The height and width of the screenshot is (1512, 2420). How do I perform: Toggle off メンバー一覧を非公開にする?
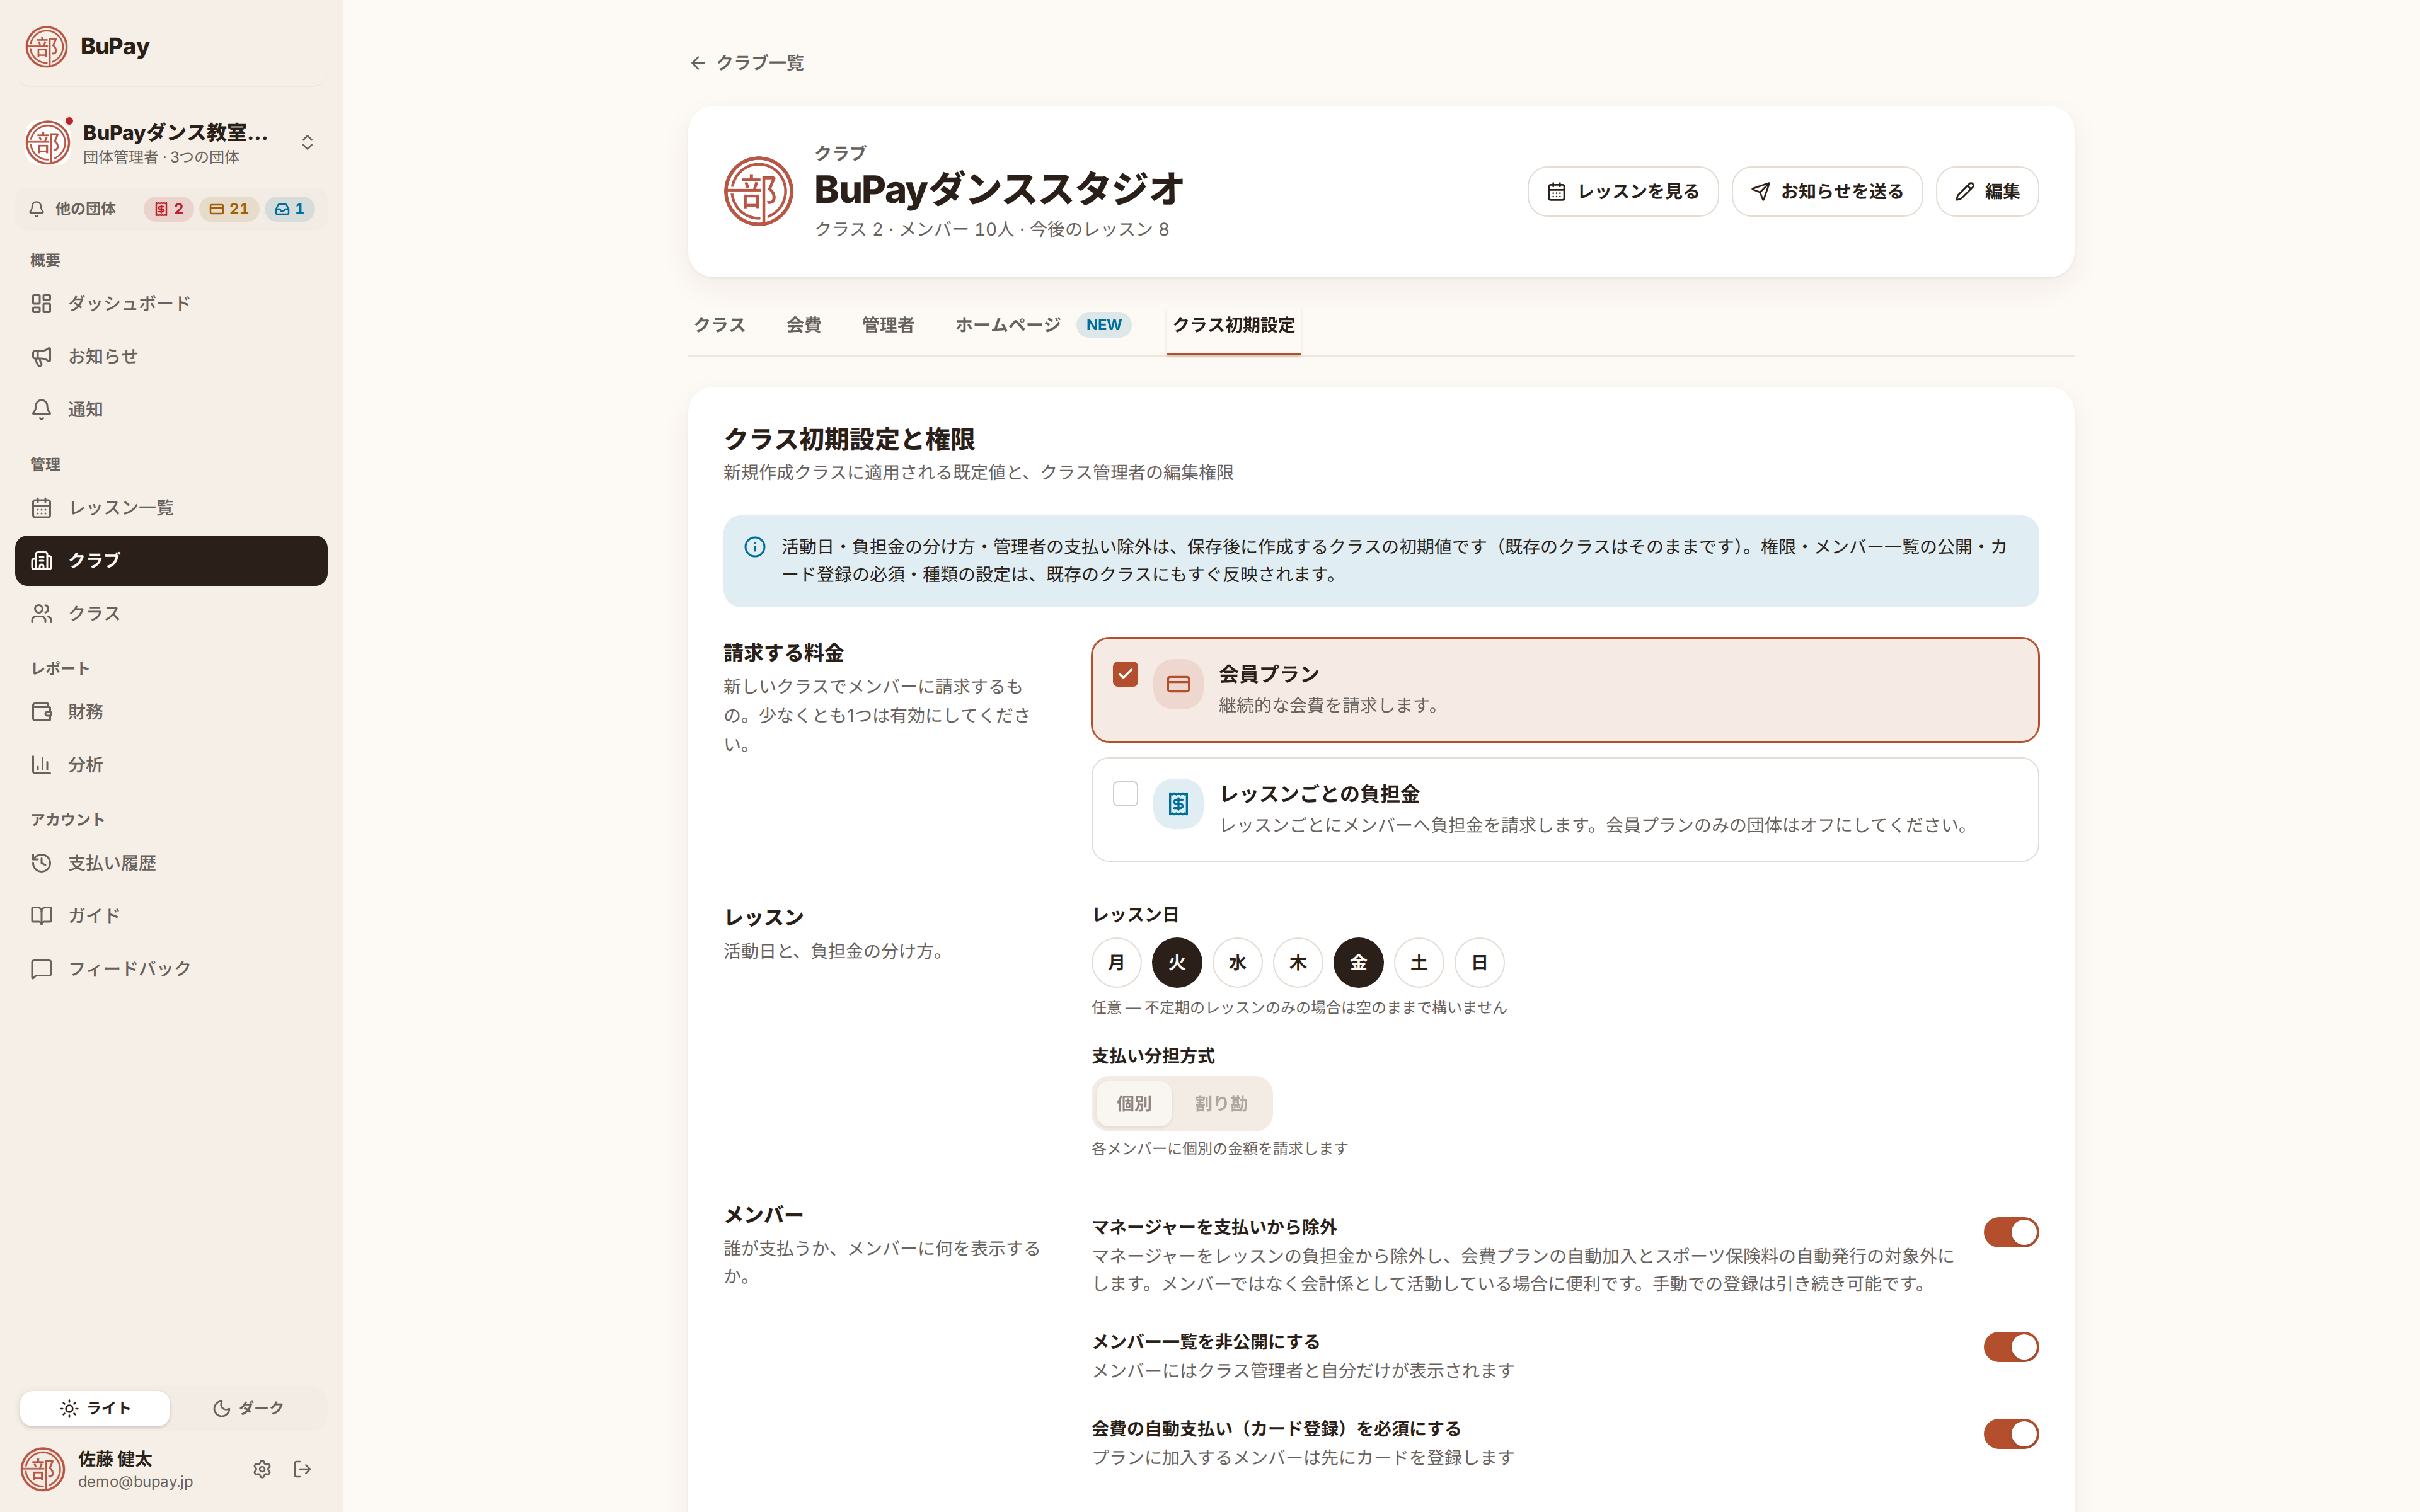2011,1347
